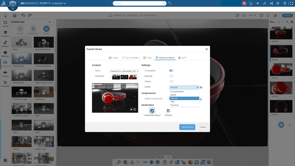Open the help question mark icon
Image resolution: width=295 pixels, height=166 pixels.
(x=285, y=3)
